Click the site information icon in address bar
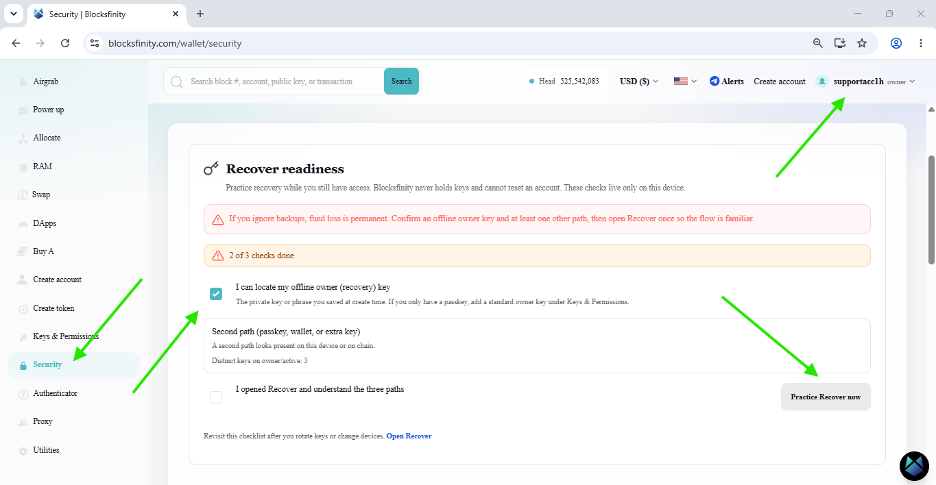Image resolution: width=936 pixels, height=485 pixels. click(95, 43)
